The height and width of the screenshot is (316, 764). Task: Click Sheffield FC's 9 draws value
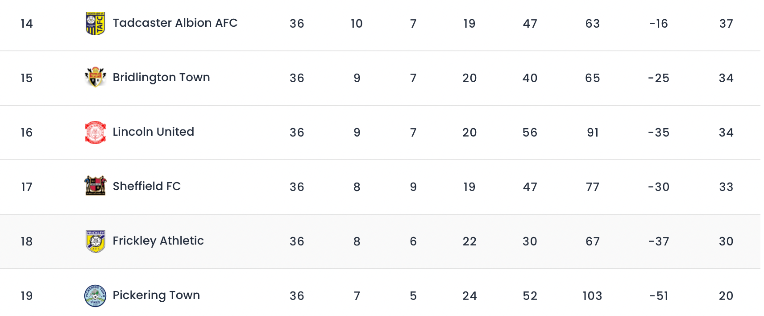tap(413, 187)
